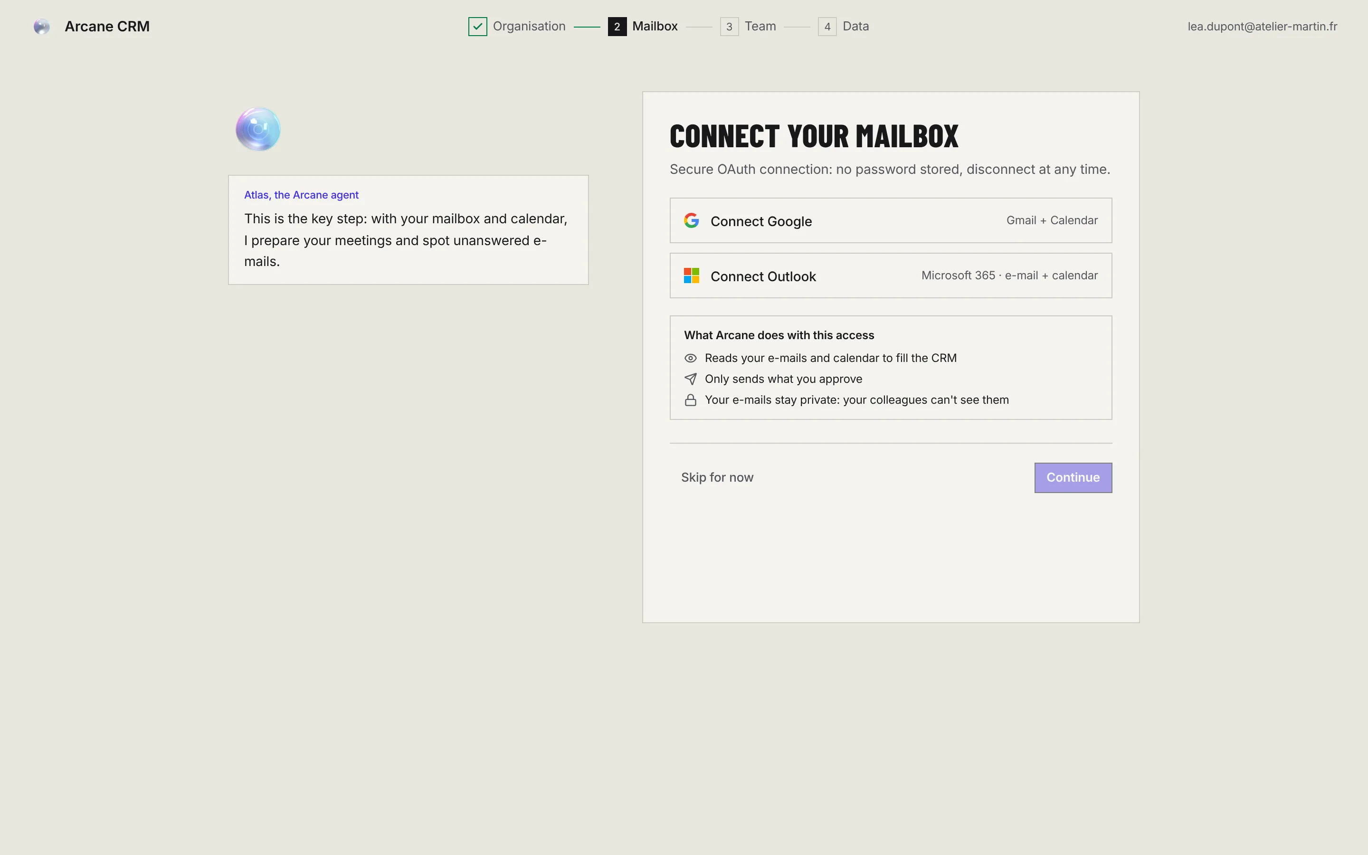
Task: Click the Google G logo icon
Action: coord(691,220)
